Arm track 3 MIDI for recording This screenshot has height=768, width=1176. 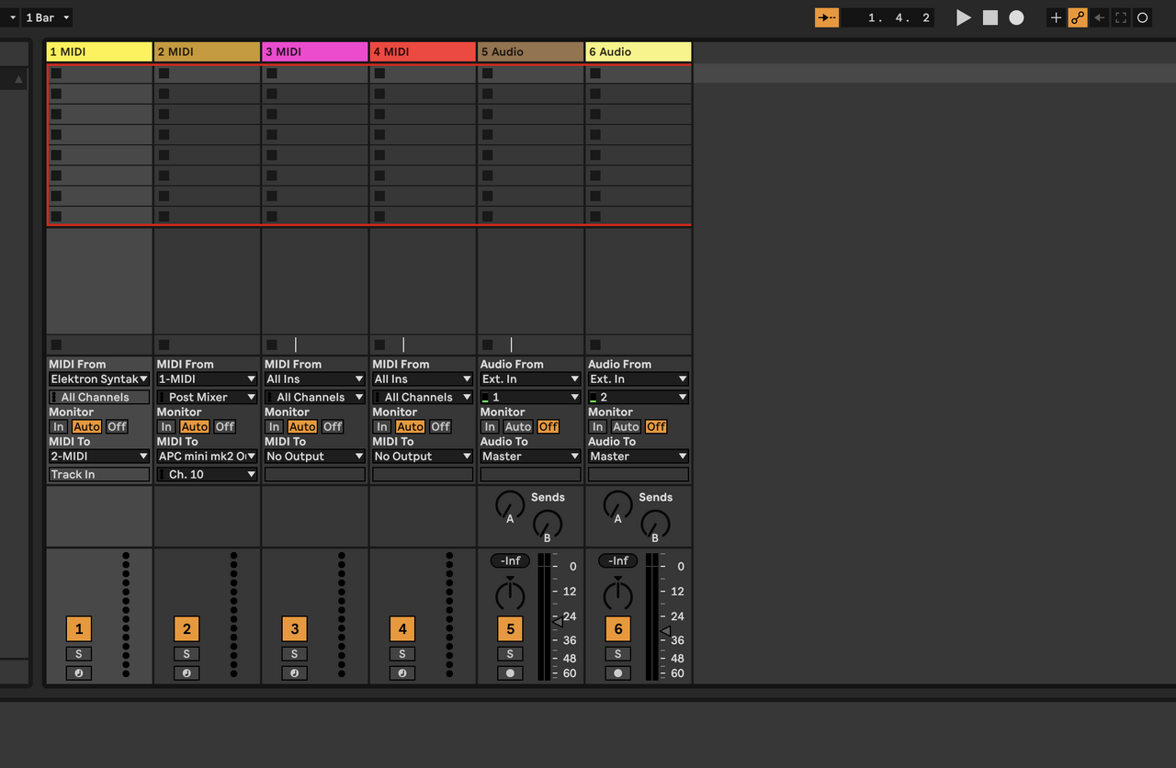[294, 673]
